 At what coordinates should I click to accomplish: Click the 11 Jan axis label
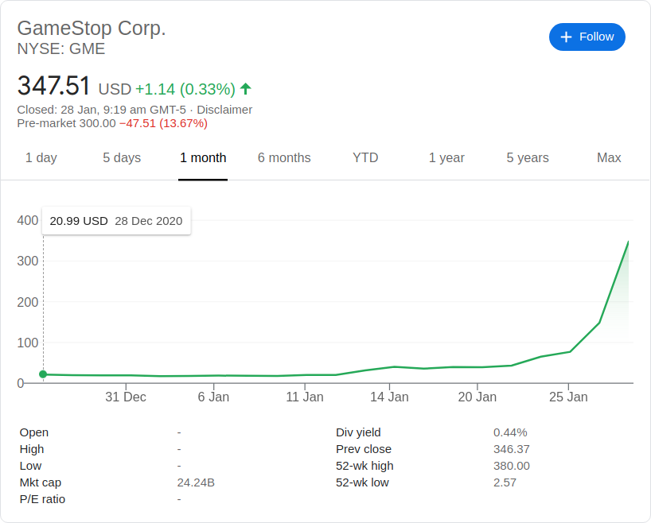tap(305, 397)
